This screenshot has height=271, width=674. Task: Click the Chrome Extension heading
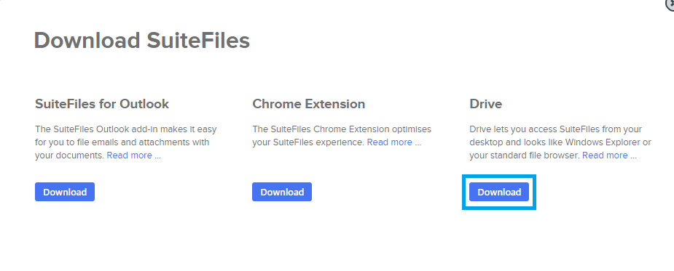[x=309, y=104]
